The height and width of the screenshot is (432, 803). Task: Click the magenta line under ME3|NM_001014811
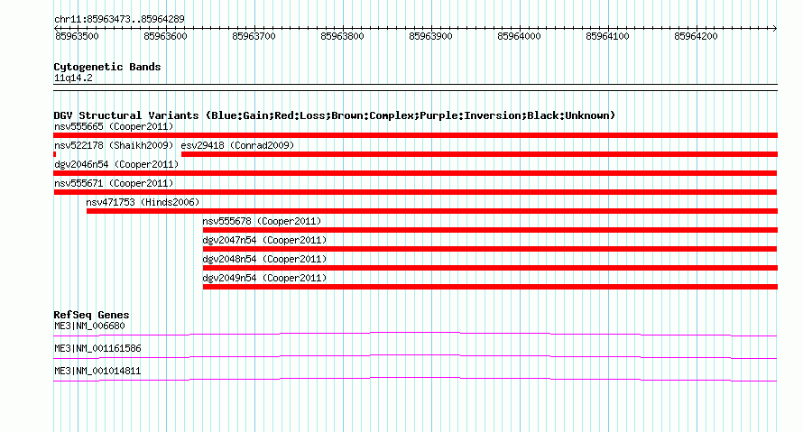click(x=415, y=380)
